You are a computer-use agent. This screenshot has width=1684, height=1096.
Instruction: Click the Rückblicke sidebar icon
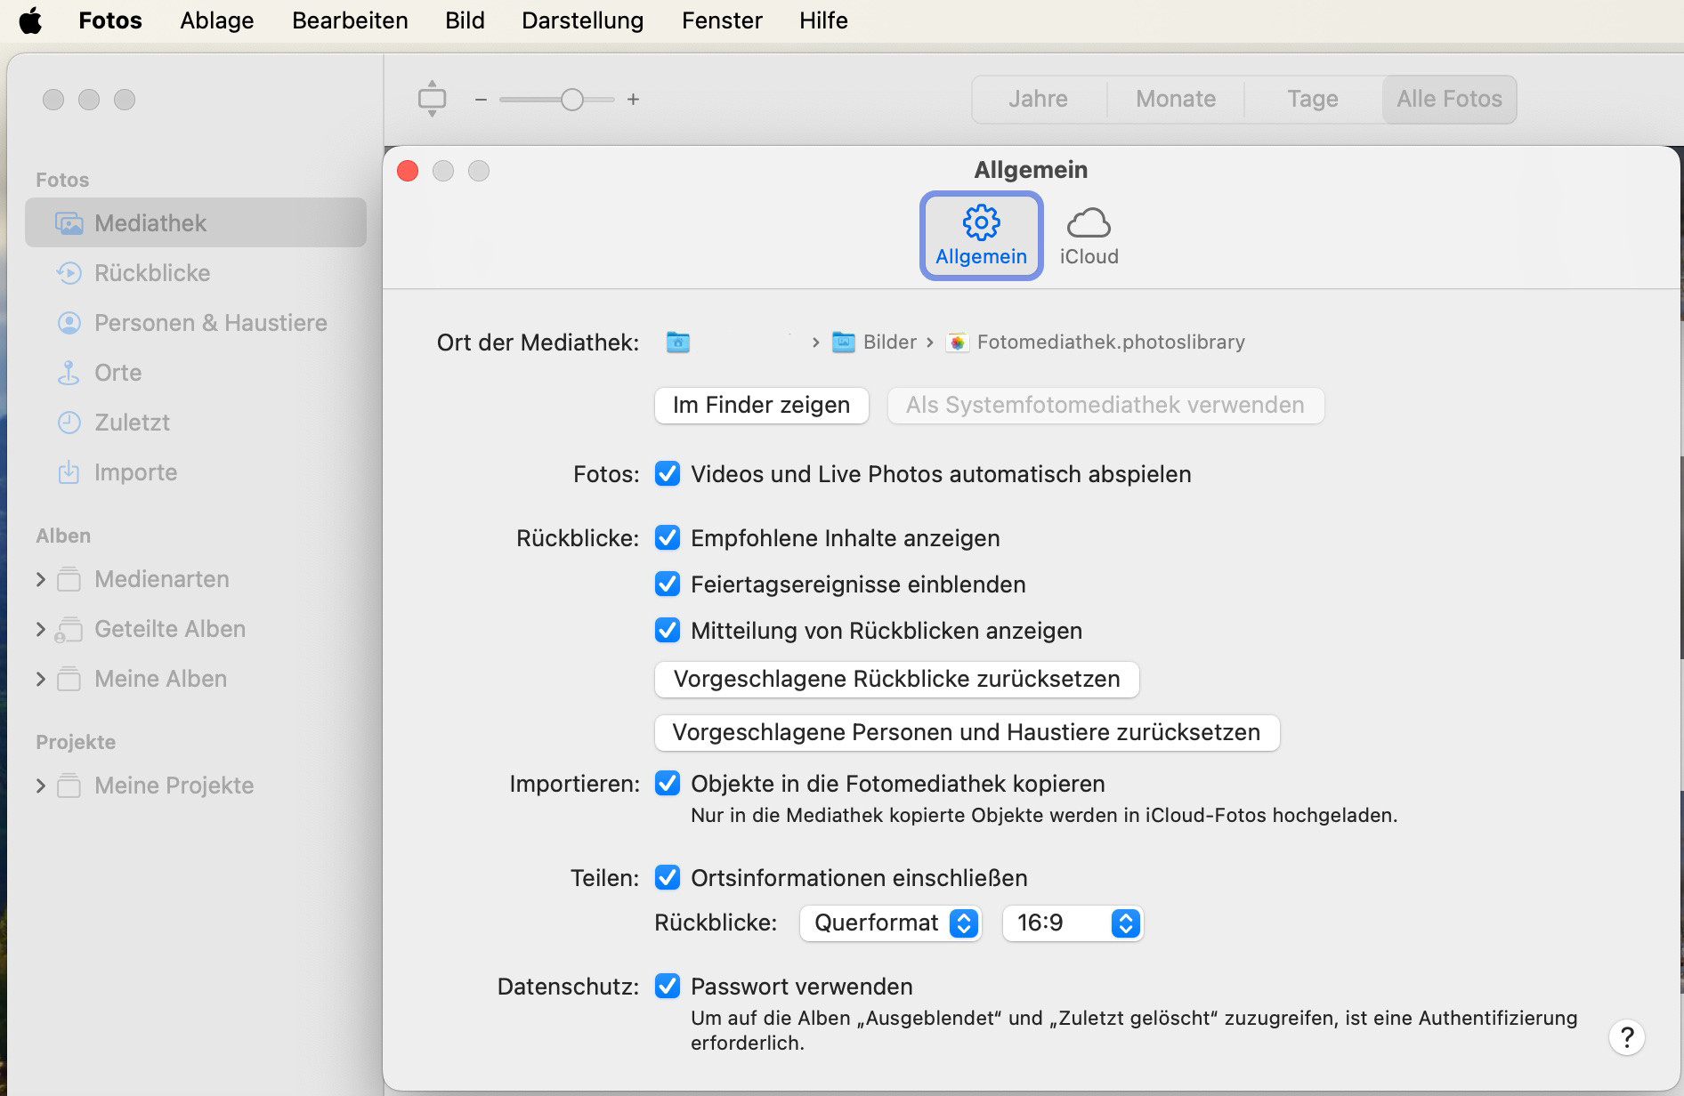point(69,273)
